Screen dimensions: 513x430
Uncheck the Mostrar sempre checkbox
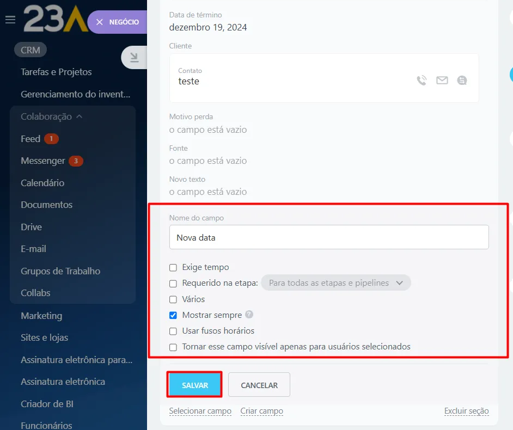point(173,315)
